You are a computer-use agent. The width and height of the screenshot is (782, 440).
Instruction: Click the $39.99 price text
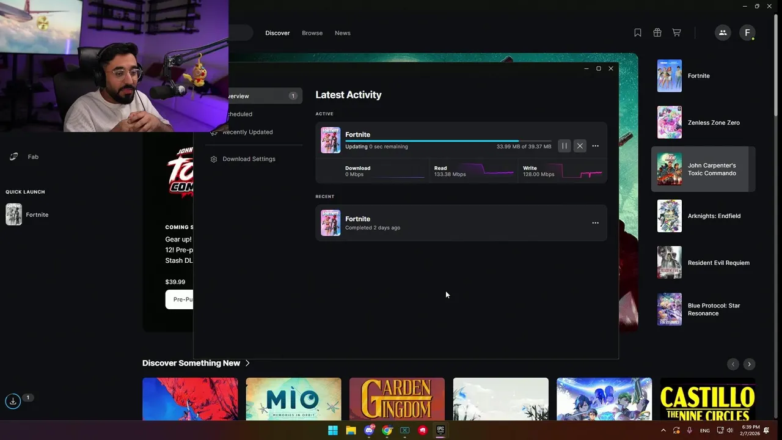[175, 282]
